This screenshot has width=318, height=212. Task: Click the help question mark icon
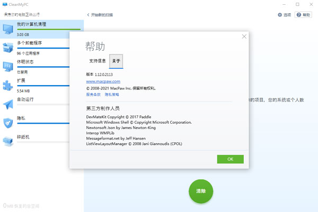tap(299, 15)
